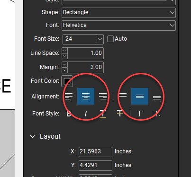Collapse the Layout section
The width and height of the screenshot is (191, 177).
point(33,137)
